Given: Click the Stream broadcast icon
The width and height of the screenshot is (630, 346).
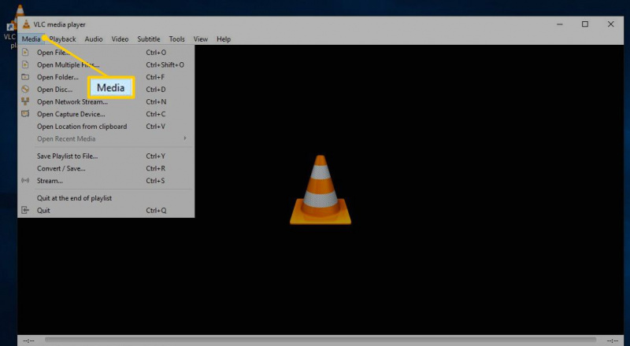Looking at the screenshot, I should click(25, 181).
